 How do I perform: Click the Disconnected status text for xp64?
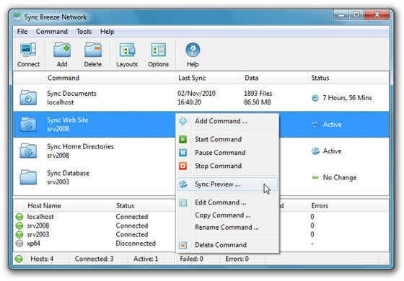tap(136, 244)
